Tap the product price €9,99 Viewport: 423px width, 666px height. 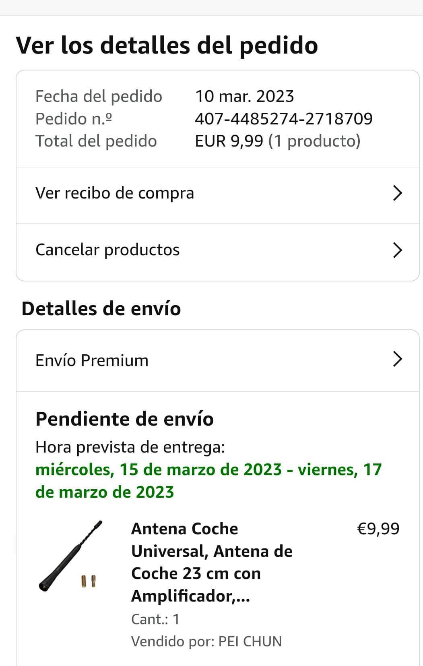(x=378, y=529)
